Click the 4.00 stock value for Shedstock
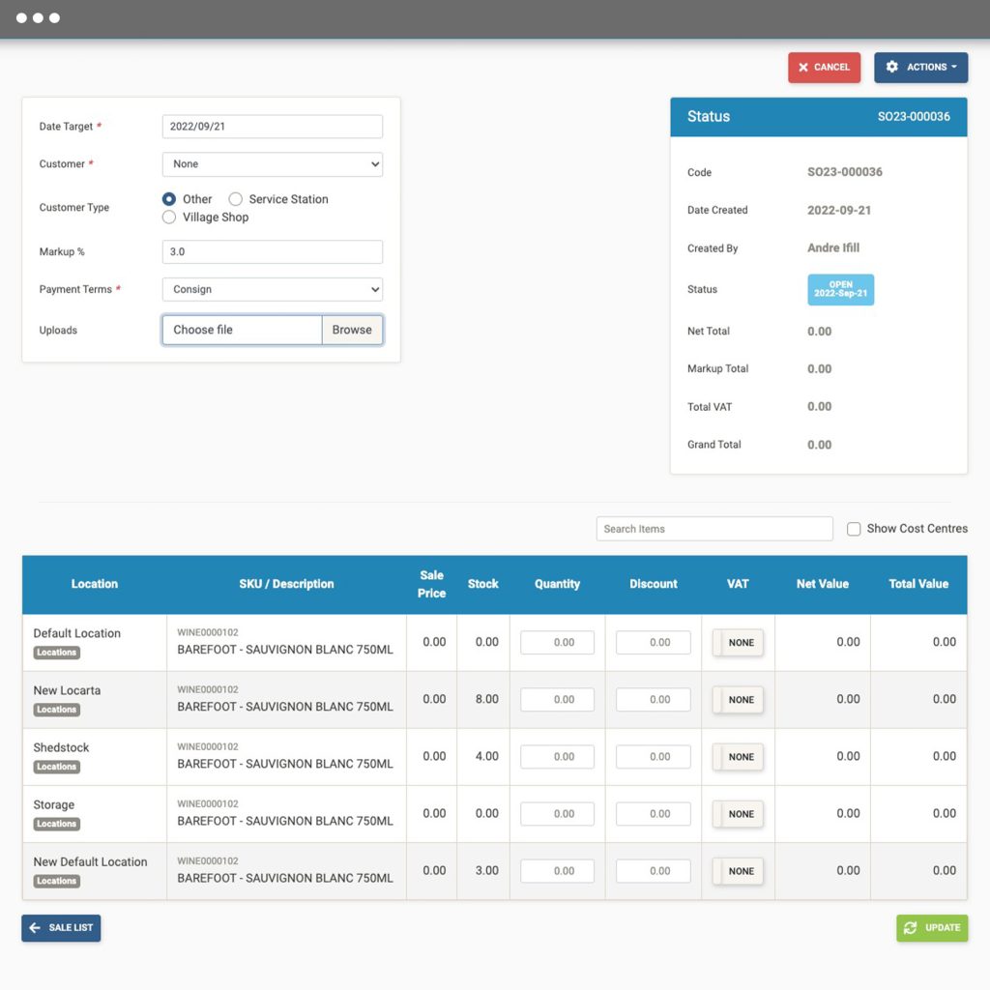 pos(487,756)
